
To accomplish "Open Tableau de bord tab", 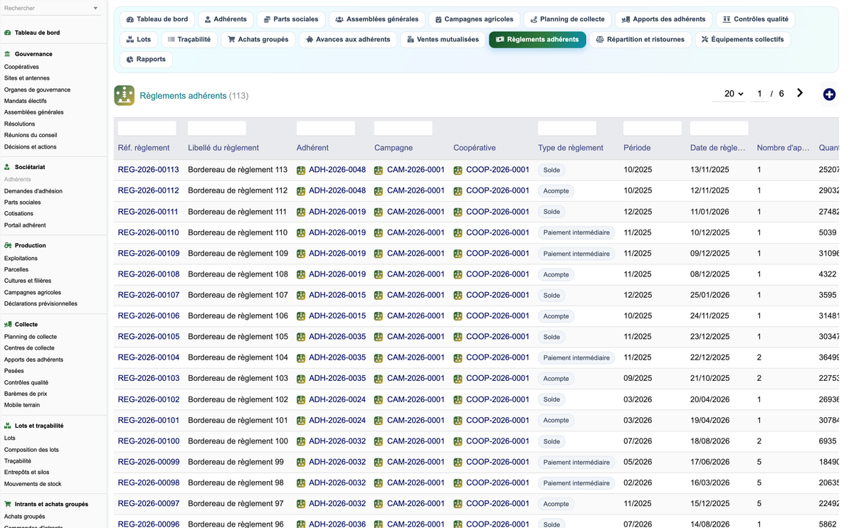I will pos(157,19).
